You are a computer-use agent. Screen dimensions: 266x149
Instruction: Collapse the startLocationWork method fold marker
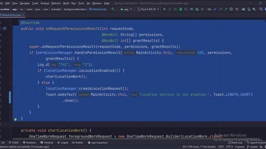pos(11,130)
